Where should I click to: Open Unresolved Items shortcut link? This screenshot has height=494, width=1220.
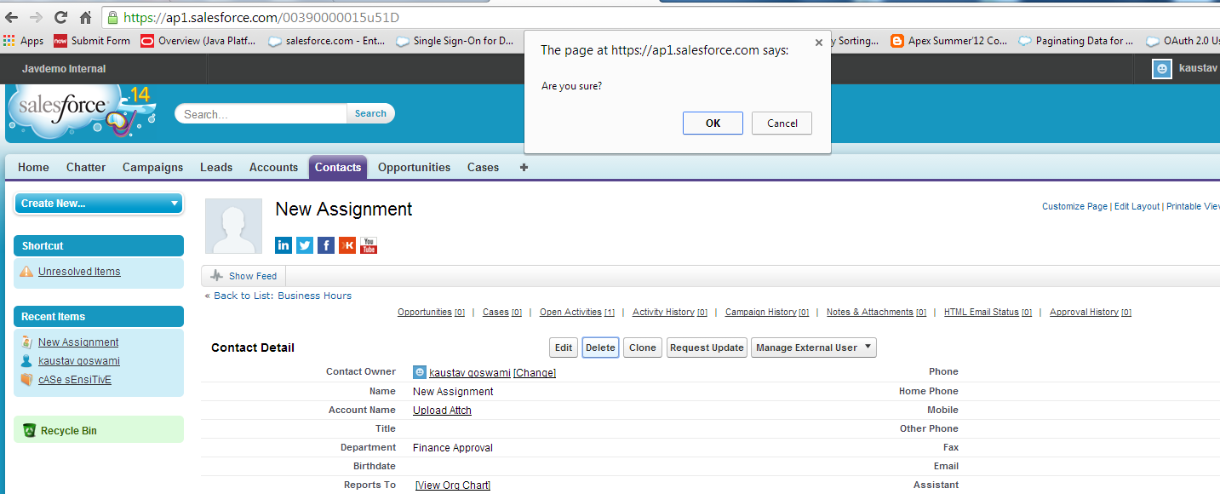click(x=79, y=272)
